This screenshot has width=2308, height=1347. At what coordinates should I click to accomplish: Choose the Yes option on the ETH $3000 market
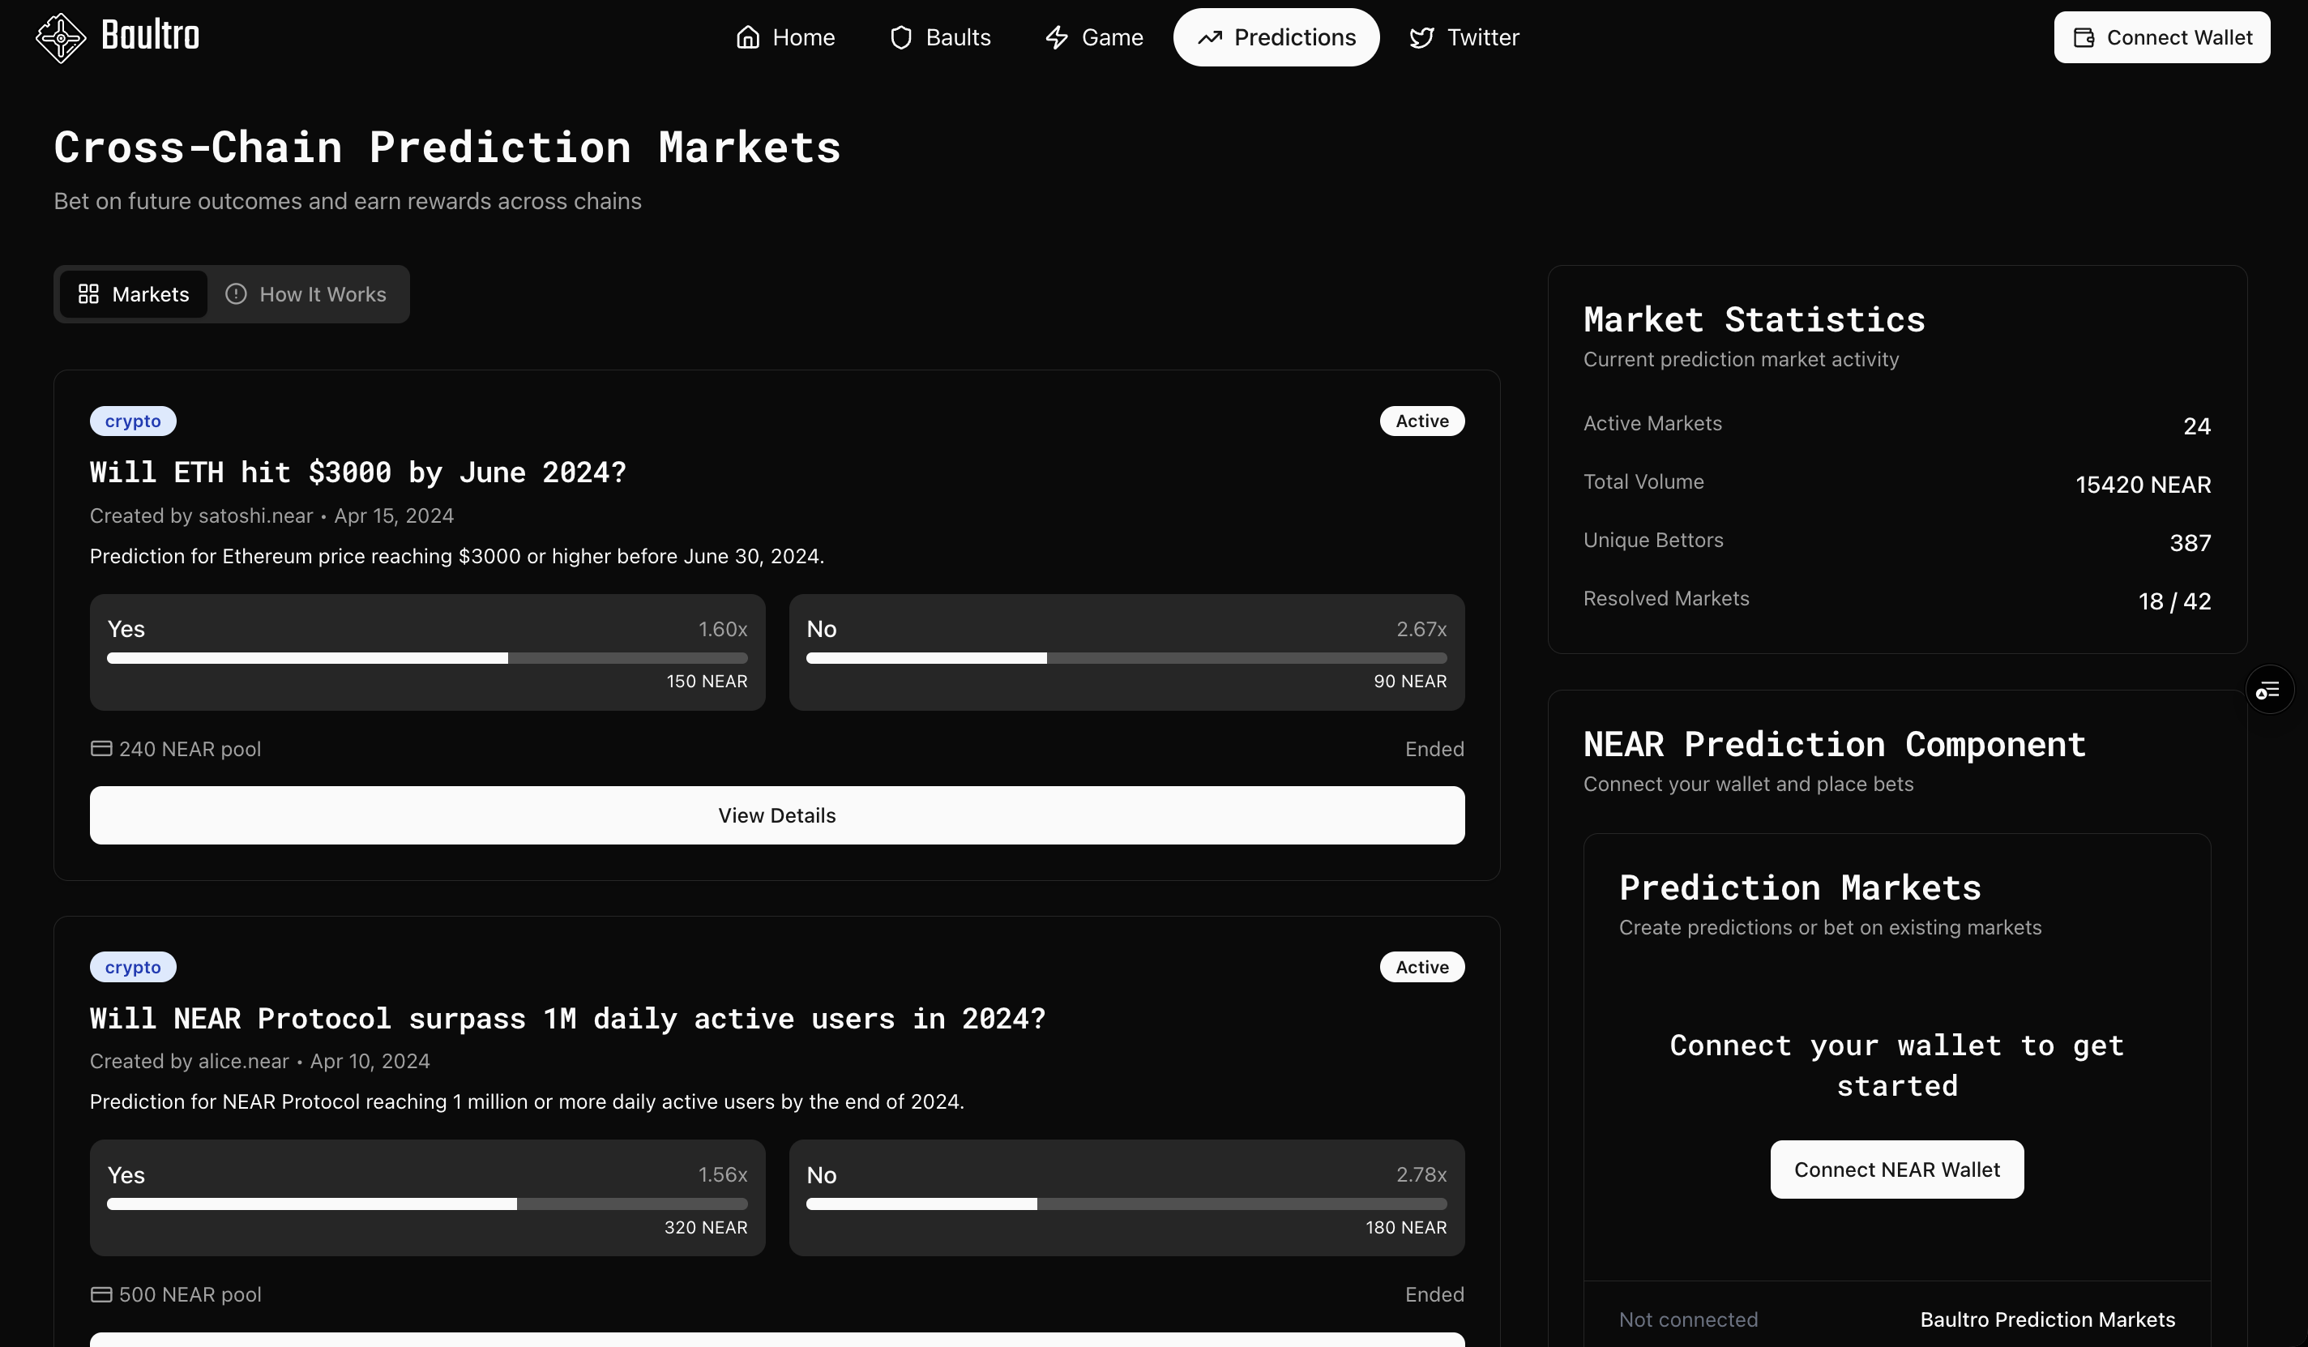tap(427, 652)
